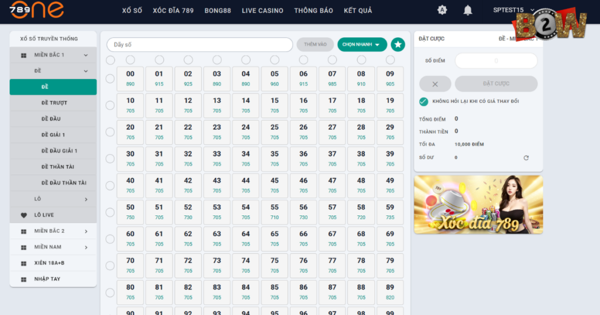Select Đề Đầu in sidebar
Viewport: 600px width, 315px height.
[53, 119]
